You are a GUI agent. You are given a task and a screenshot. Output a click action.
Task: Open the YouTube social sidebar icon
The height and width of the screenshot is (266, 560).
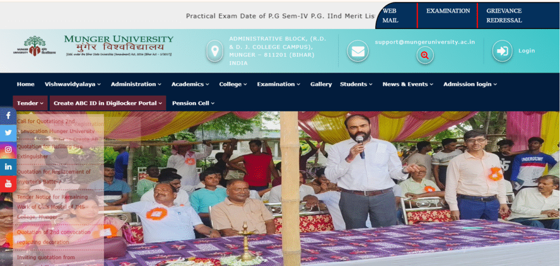coord(8,184)
